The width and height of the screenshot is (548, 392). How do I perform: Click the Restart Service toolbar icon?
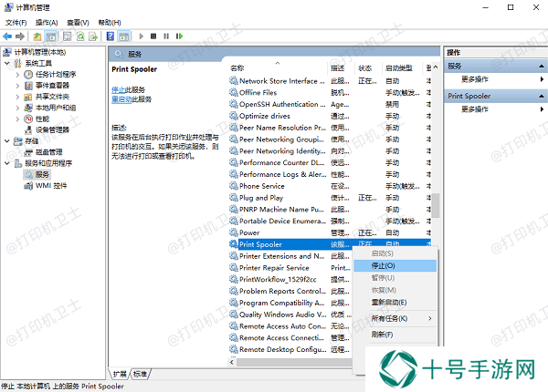[178, 36]
